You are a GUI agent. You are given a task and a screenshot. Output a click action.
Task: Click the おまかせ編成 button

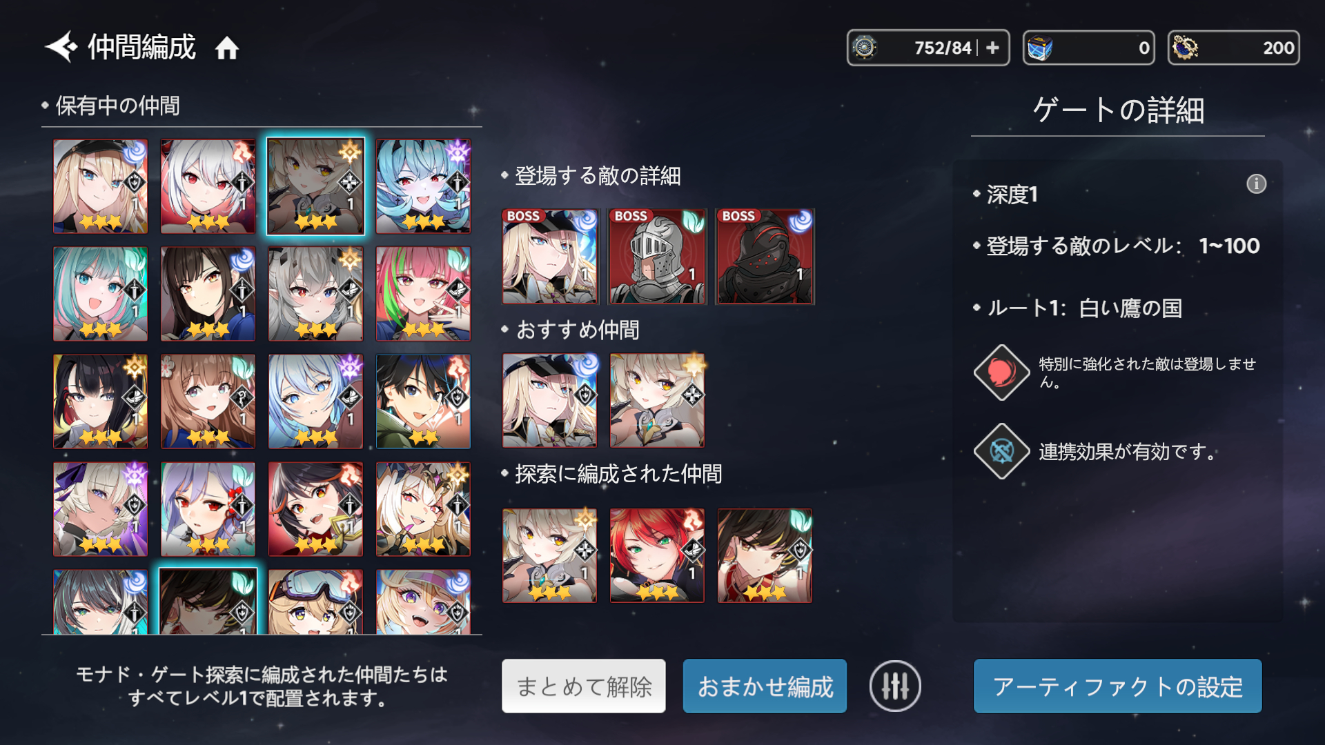click(765, 686)
